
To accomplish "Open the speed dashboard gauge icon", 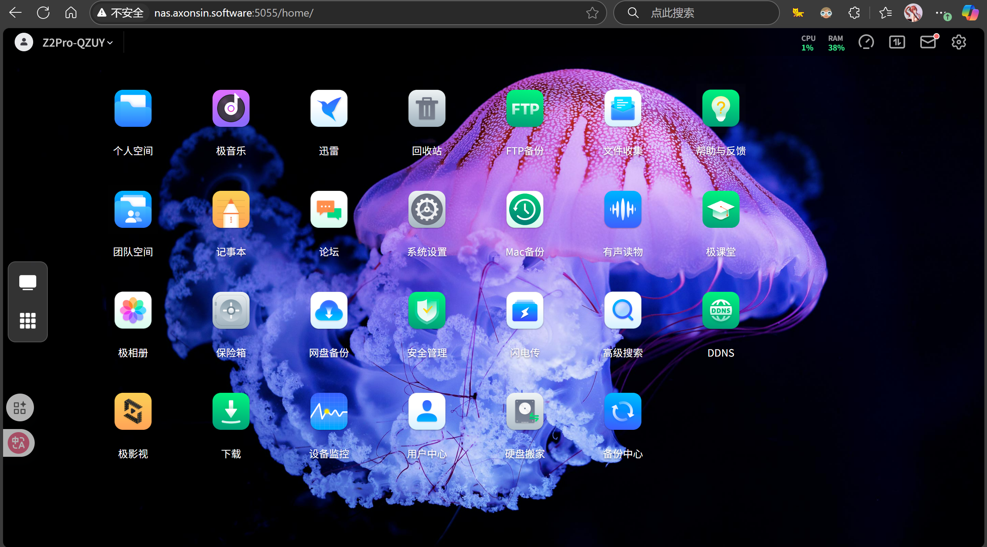I will pyautogui.click(x=866, y=42).
